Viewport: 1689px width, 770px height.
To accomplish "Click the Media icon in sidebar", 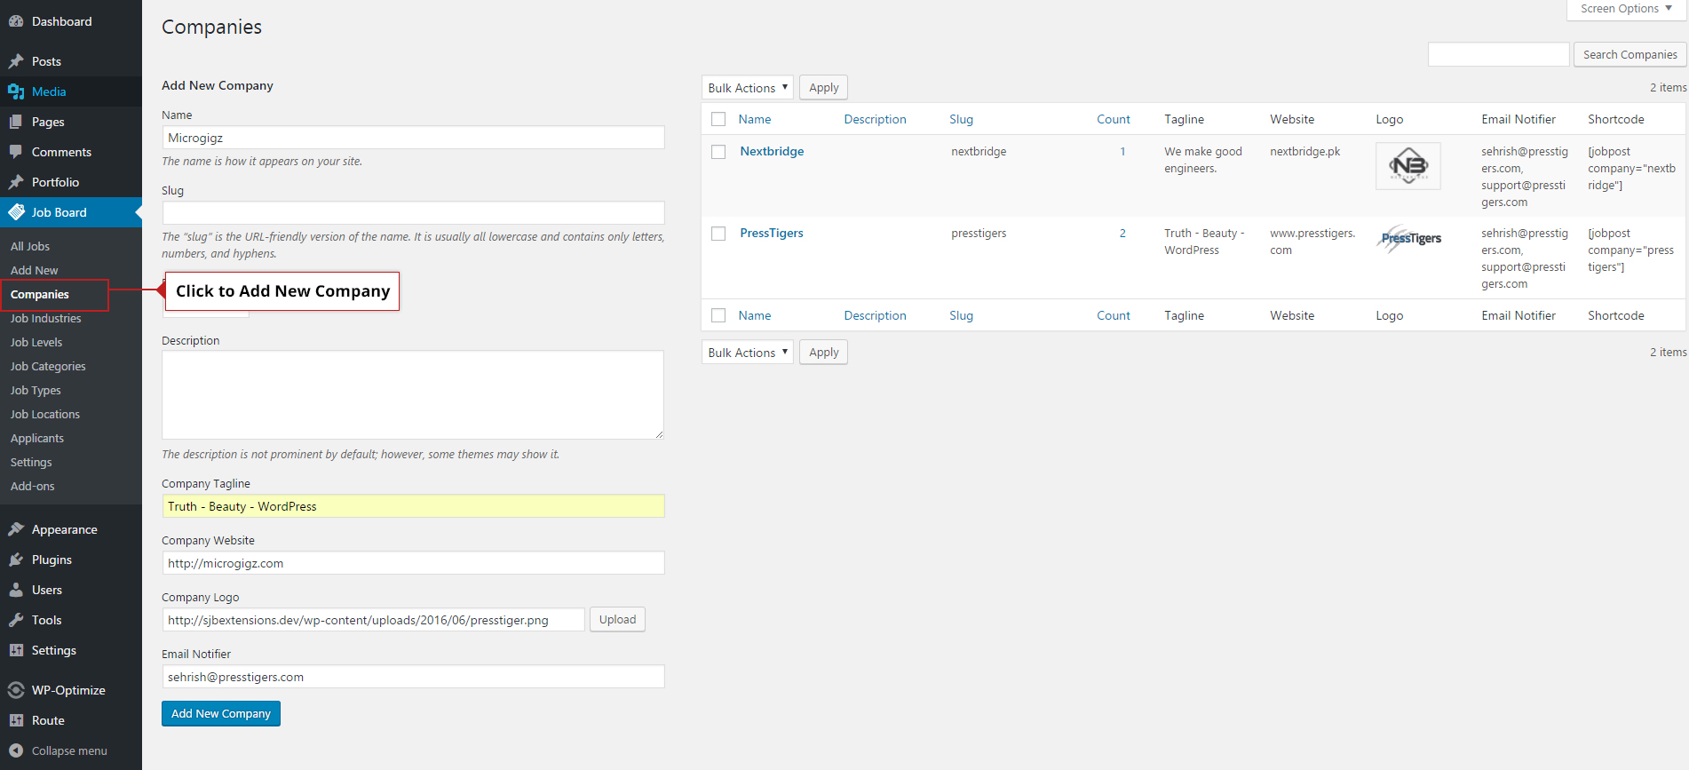I will pos(16,91).
